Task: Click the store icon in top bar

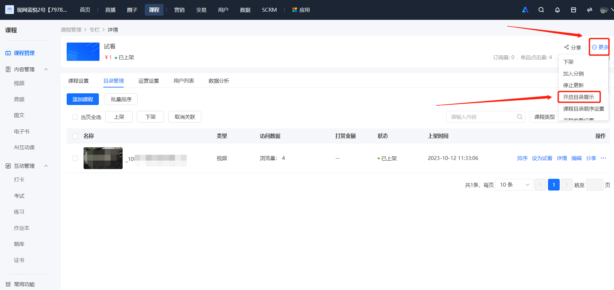Action: pyautogui.click(x=574, y=10)
